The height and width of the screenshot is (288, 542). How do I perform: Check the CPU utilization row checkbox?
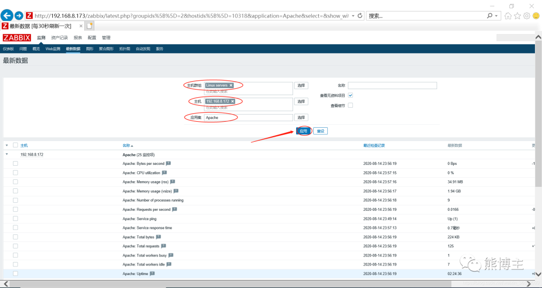(15, 173)
